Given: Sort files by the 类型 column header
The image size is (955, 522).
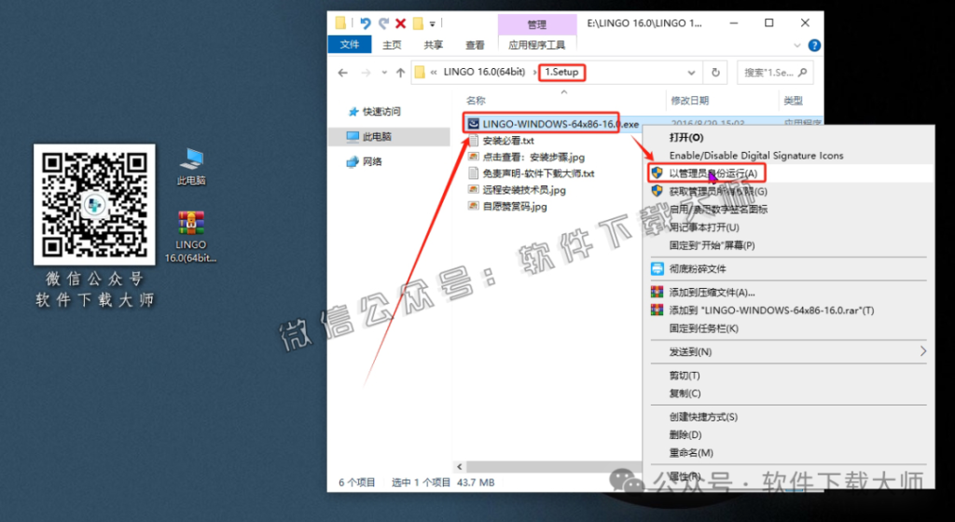Looking at the screenshot, I should (793, 101).
